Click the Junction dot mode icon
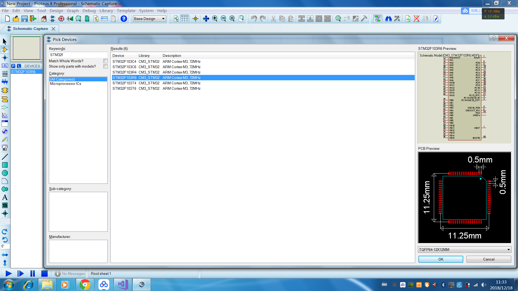518x291 pixels. click(5, 58)
